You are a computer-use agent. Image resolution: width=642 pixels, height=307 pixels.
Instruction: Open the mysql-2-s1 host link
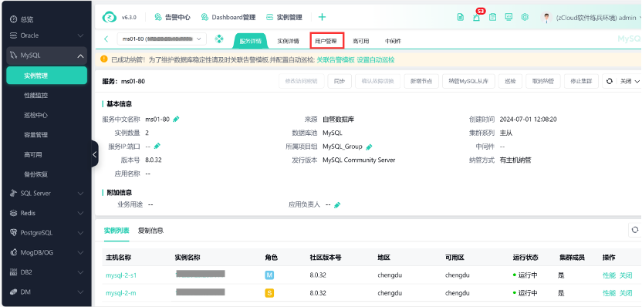point(121,275)
